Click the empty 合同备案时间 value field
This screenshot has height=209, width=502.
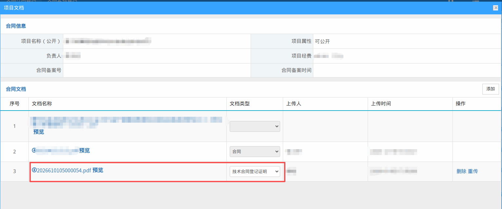click(407, 70)
